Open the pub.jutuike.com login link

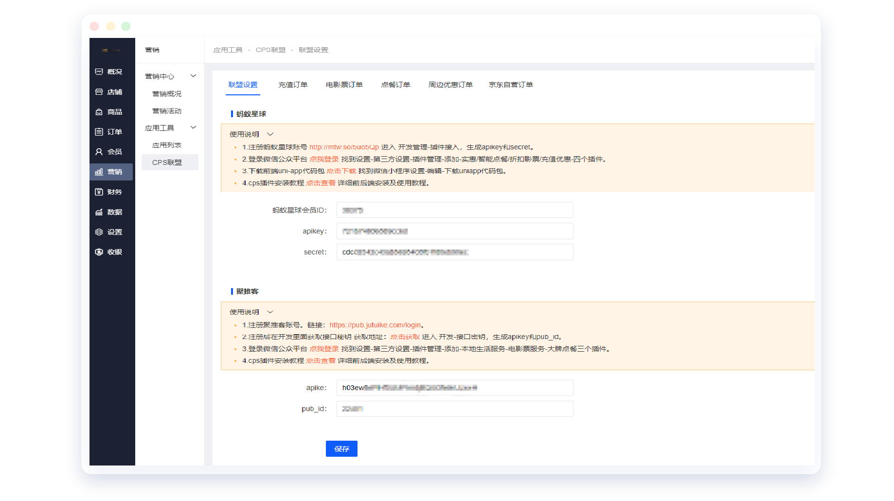tap(376, 324)
